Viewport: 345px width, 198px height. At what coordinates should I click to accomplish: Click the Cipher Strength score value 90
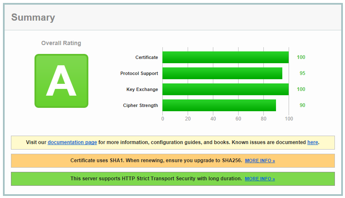(302, 105)
